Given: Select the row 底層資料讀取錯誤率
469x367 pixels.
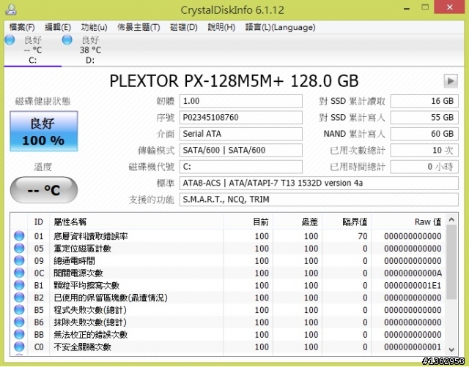Looking at the screenshot, I should tap(229, 236).
